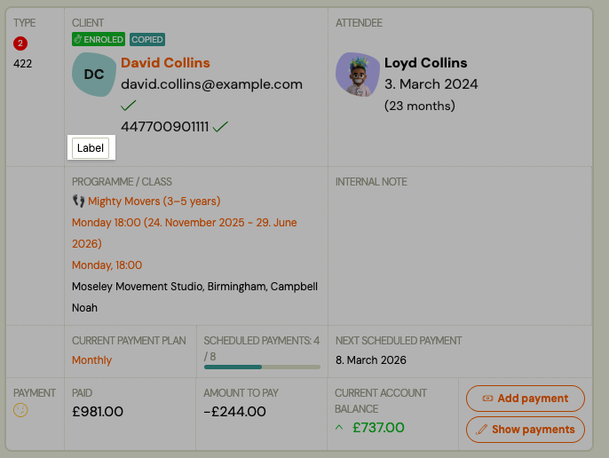Screen dimensions: 609x458
Task: Click the green ENROLED status badge
Action: coord(99,39)
